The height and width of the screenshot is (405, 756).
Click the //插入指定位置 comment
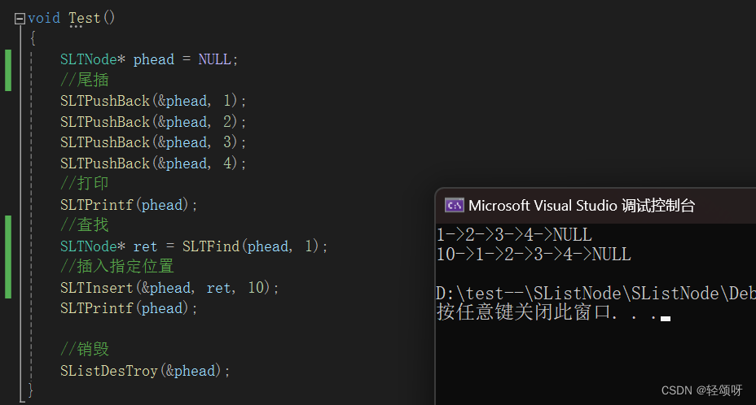point(116,266)
